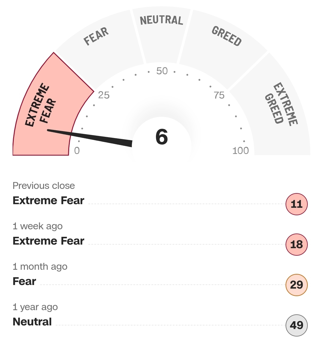Click the Previous close label
323x338 pixels.
(x=44, y=186)
